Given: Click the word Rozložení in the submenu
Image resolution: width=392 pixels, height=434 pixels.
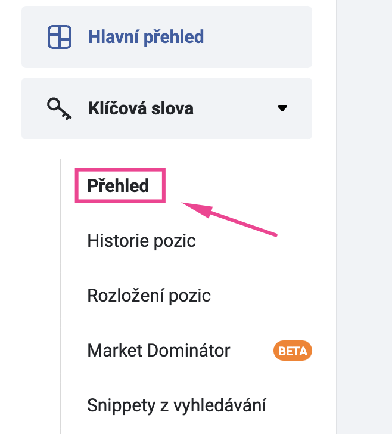Looking at the screenshot, I should 126,295.
